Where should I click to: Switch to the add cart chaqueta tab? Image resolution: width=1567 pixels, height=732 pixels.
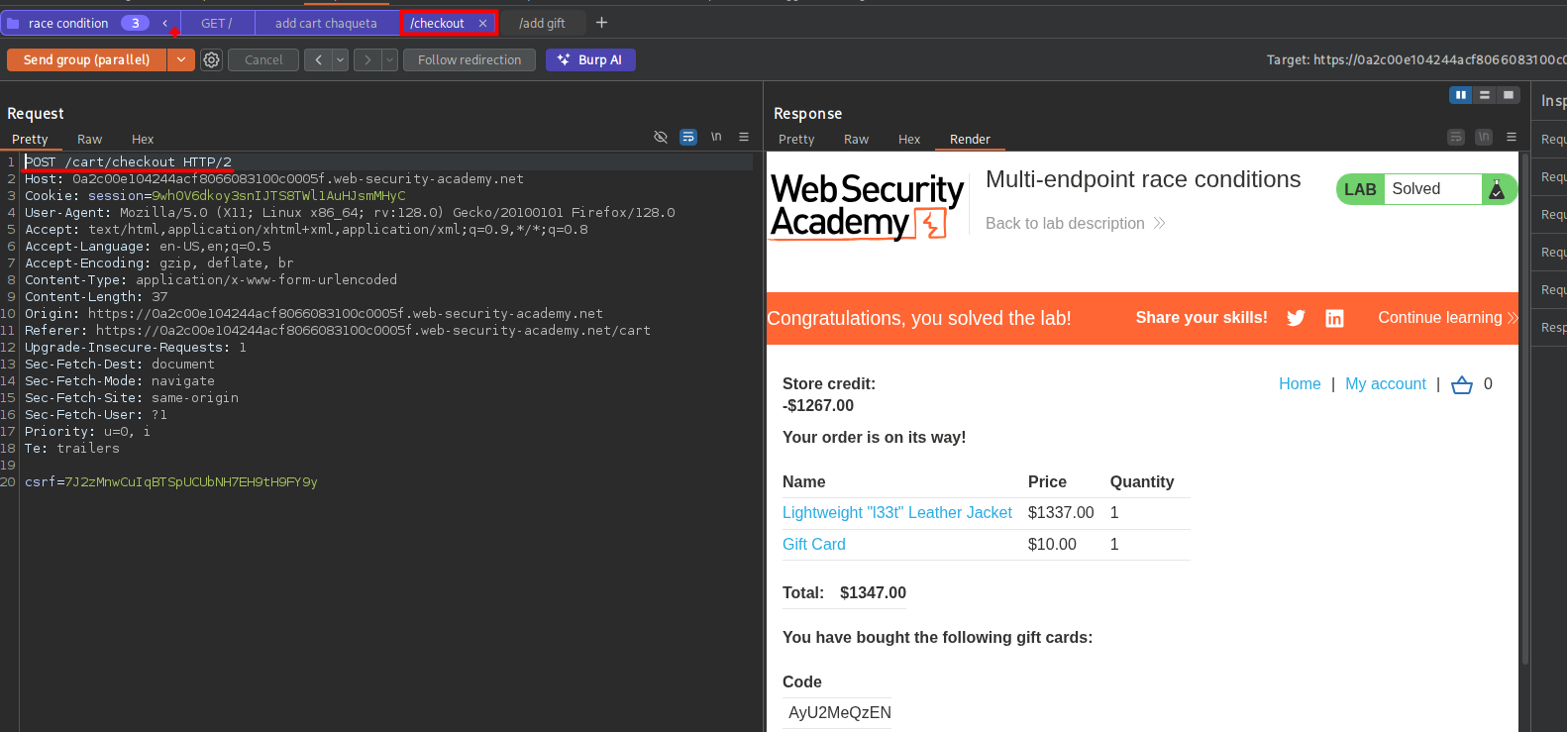coord(326,23)
